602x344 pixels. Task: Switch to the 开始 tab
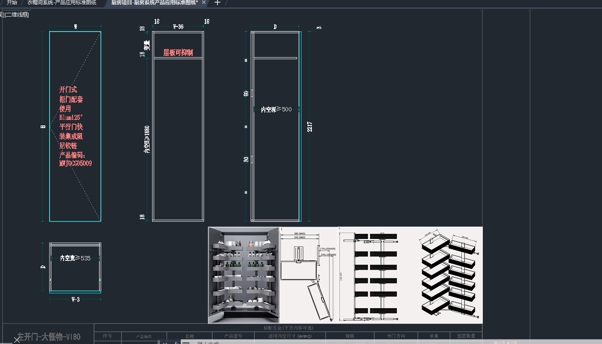coord(12,3)
